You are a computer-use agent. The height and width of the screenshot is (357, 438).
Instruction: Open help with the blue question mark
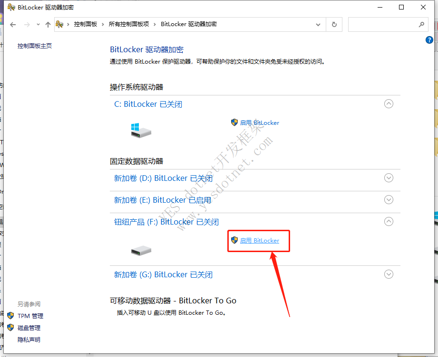(429, 40)
